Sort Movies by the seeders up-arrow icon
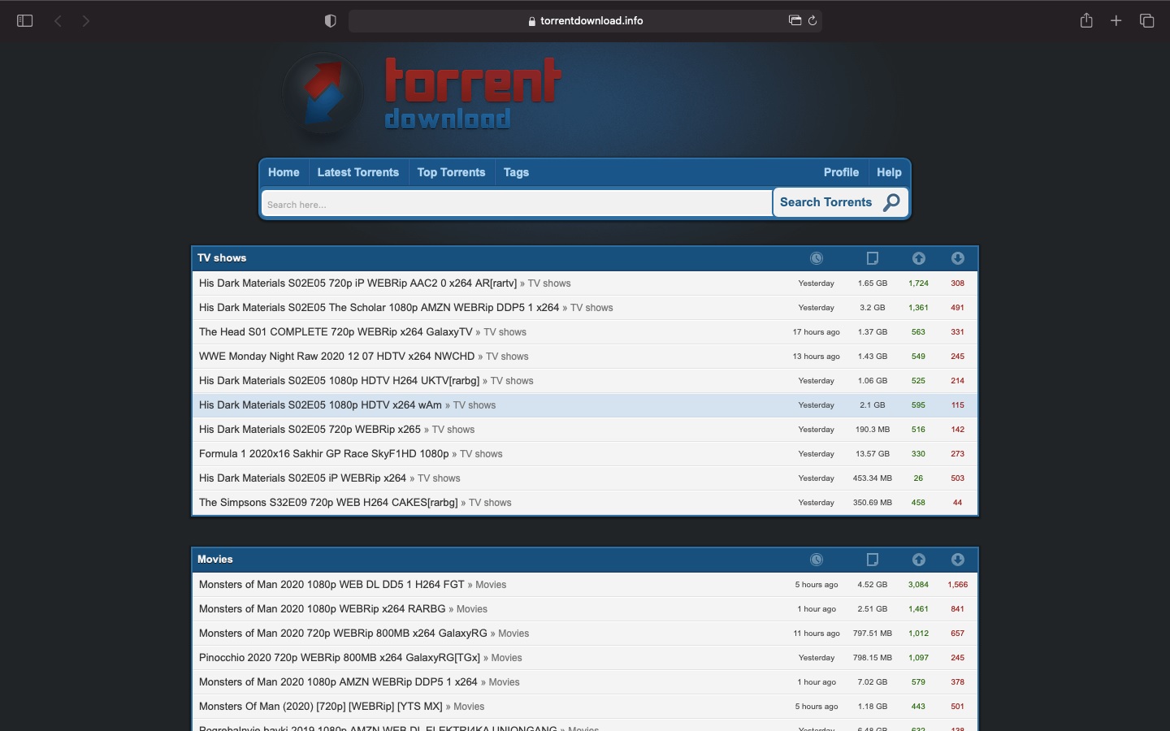Viewport: 1170px width, 731px height. pyautogui.click(x=919, y=560)
